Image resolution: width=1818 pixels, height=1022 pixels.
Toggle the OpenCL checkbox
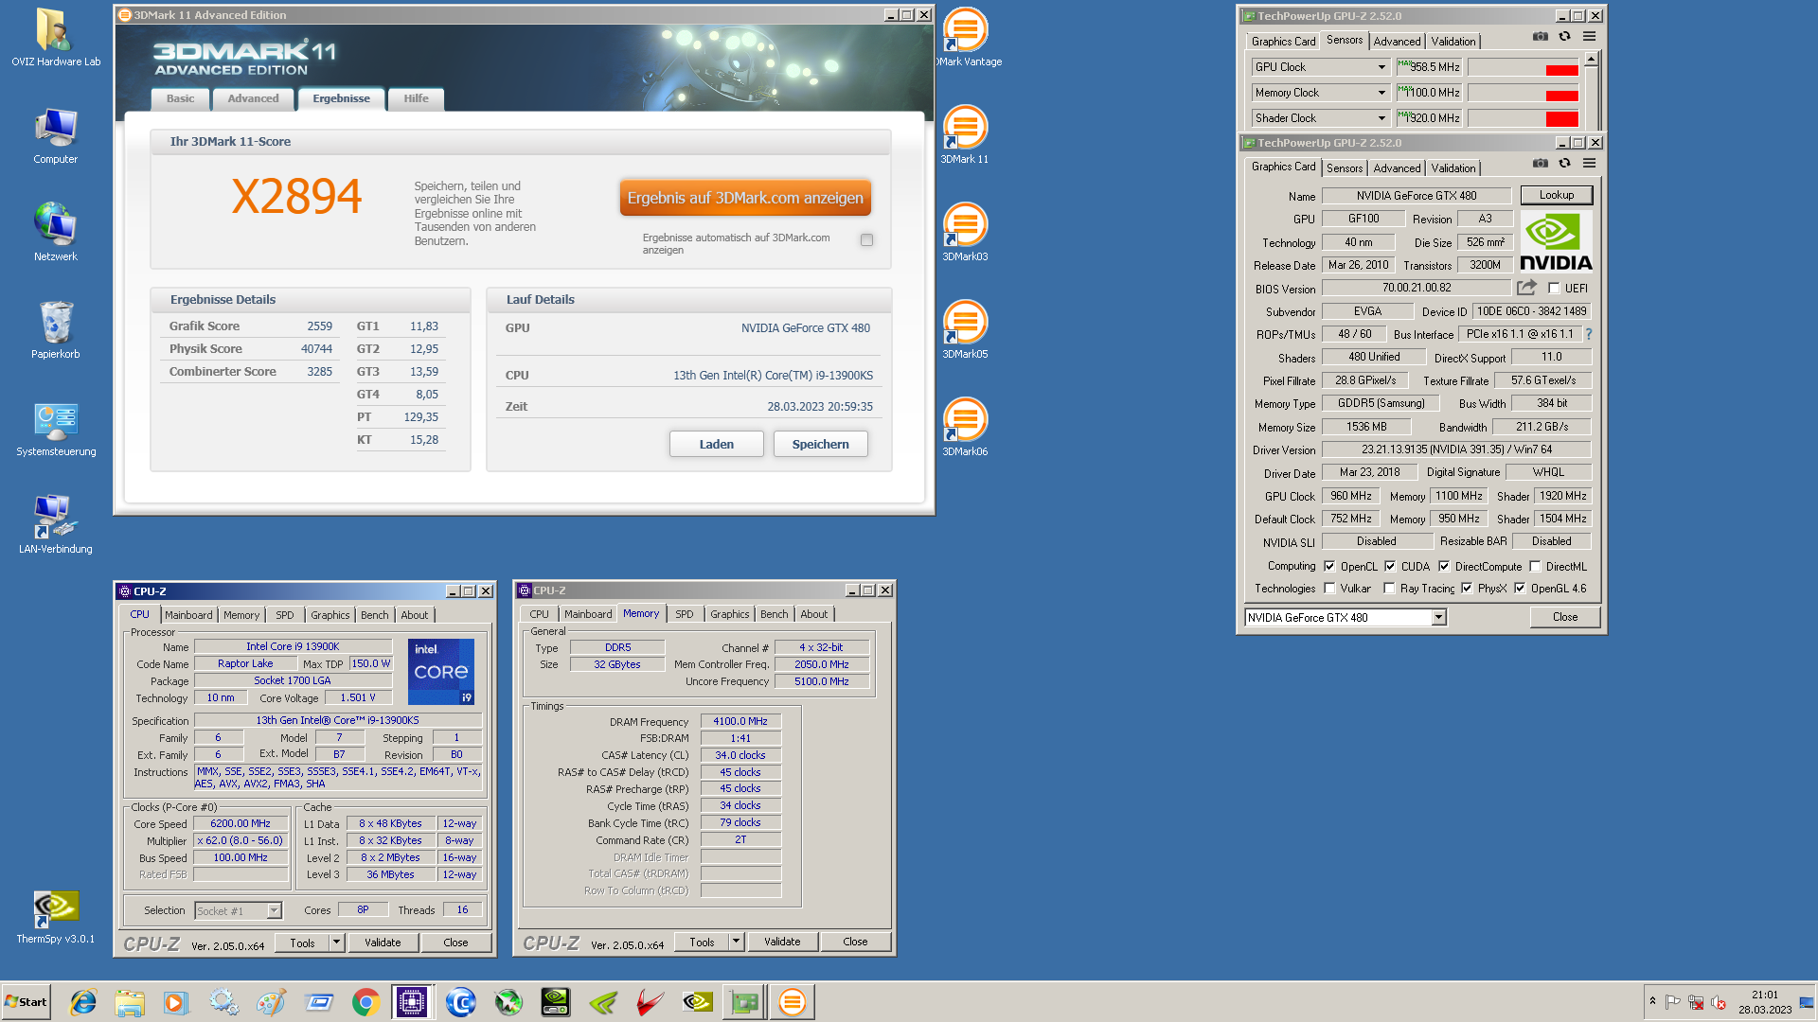[x=1329, y=566]
